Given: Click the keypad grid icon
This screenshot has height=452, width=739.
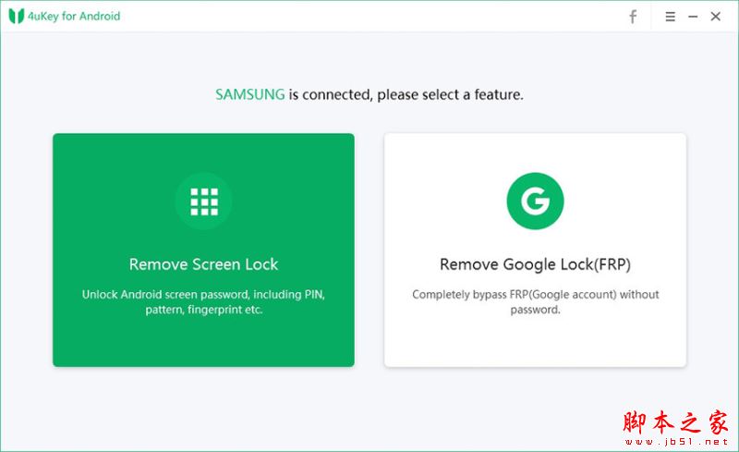Looking at the screenshot, I should click(x=204, y=202).
